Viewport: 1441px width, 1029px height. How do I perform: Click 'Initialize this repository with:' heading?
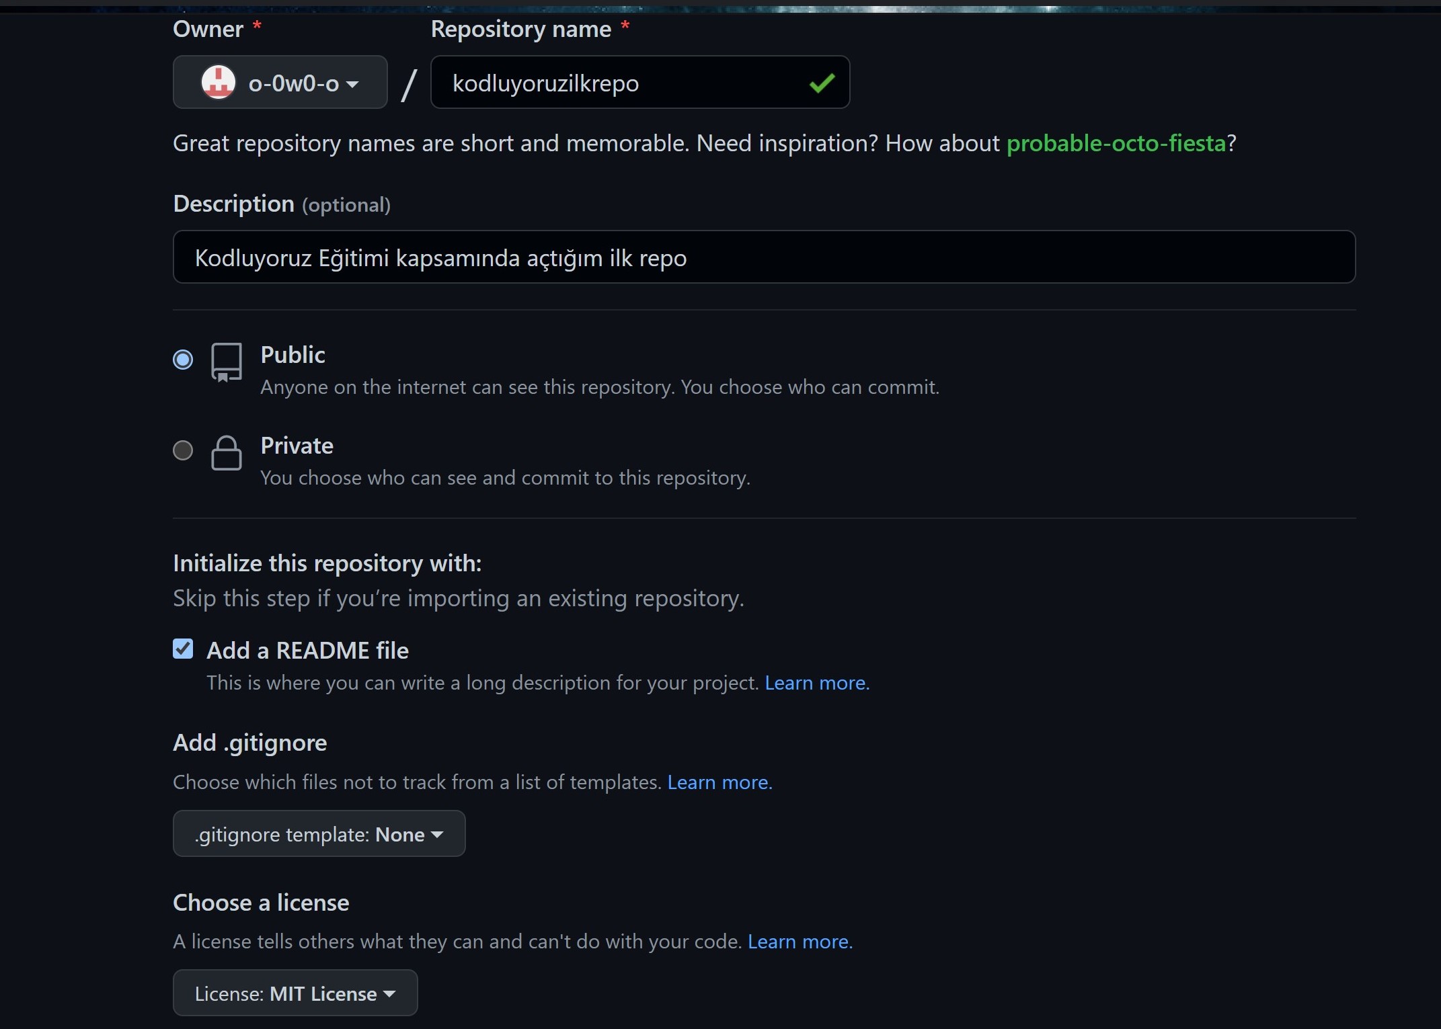coord(327,563)
